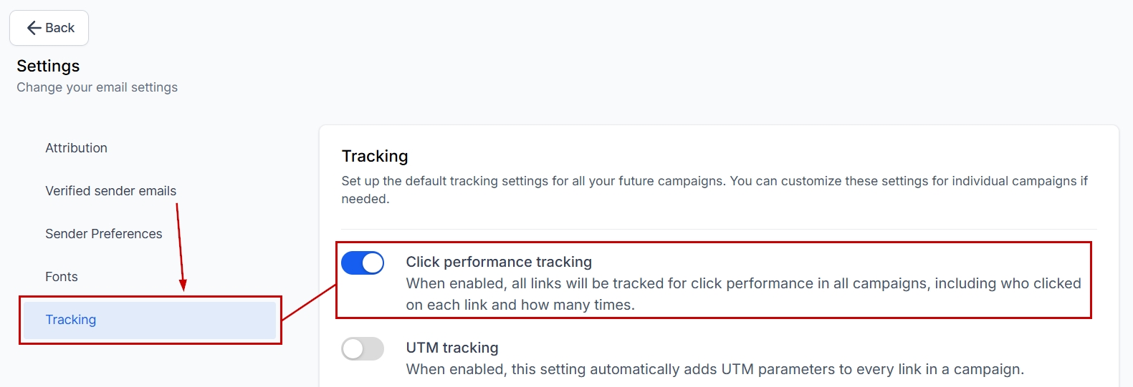Go to Verified sender emails settings
Image resolution: width=1133 pixels, height=387 pixels.
[x=110, y=191]
